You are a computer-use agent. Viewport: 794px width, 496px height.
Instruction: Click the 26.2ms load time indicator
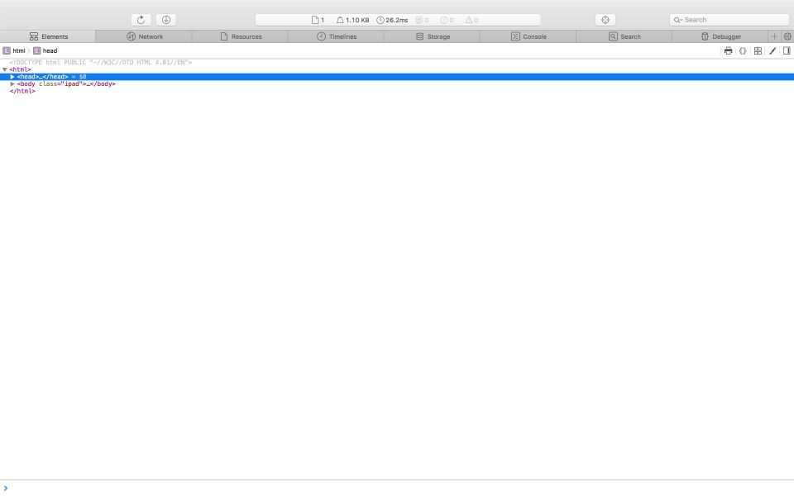pos(392,20)
